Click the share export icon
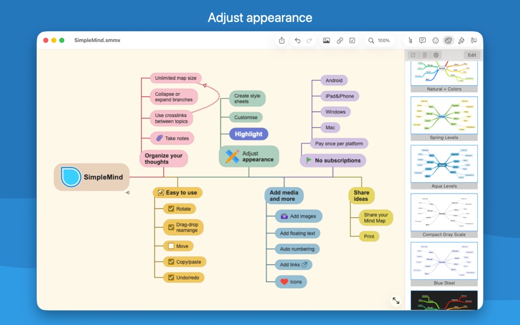 (x=282, y=40)
